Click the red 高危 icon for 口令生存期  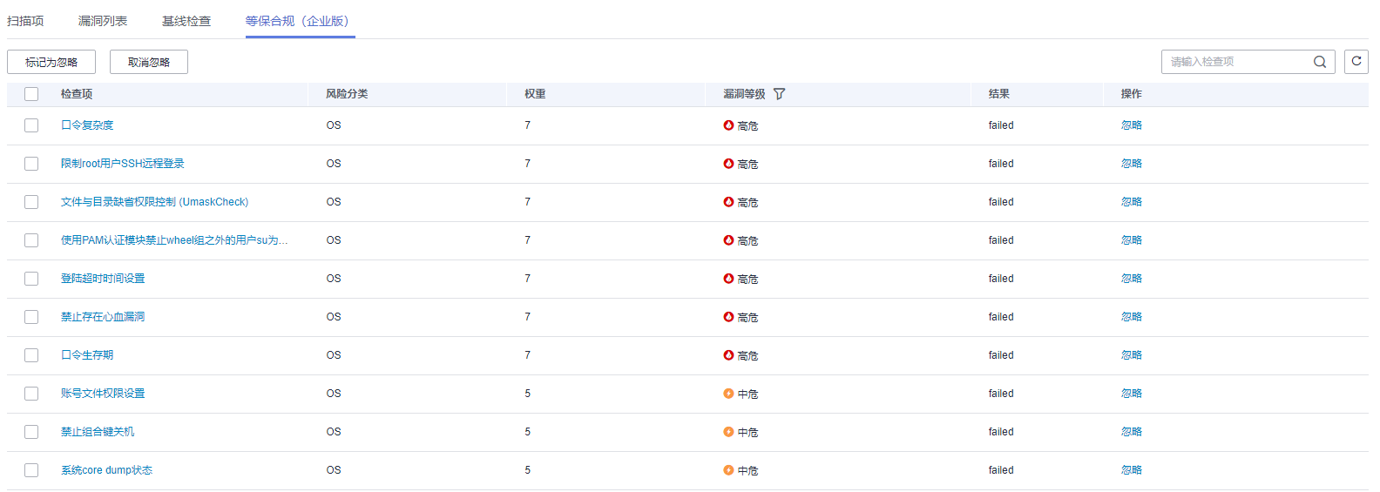pyautogui.click(x=728, y=355)
